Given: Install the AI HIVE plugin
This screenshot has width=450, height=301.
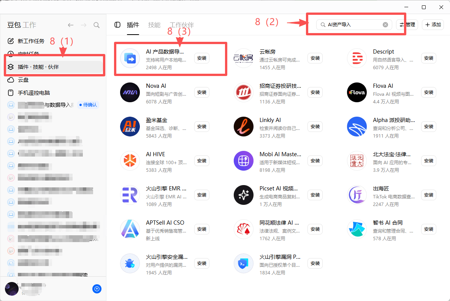Looking at the screenshot, I should coord(202,161).
